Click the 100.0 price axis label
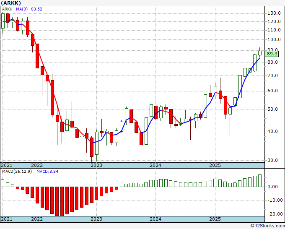The image size is (285, 229). (274, 40)
